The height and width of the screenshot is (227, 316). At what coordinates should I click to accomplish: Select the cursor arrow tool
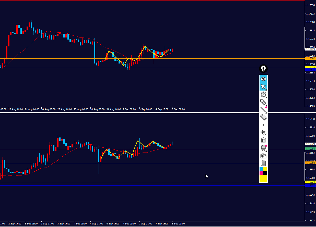[263, 87]
